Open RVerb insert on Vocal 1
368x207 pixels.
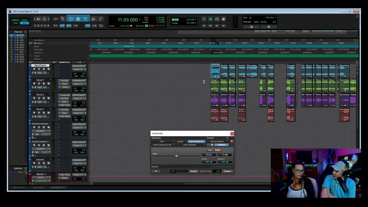point(65,87)
